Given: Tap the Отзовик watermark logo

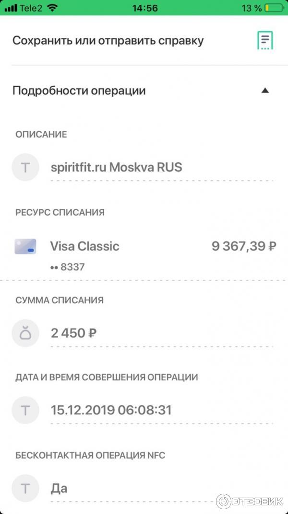Looking at the screenshot, I should (250, 501).
